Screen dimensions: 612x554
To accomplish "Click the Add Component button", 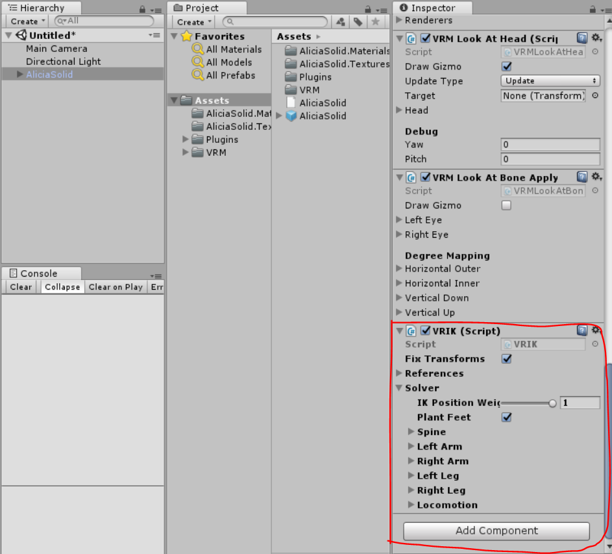I will click(496, 531).
